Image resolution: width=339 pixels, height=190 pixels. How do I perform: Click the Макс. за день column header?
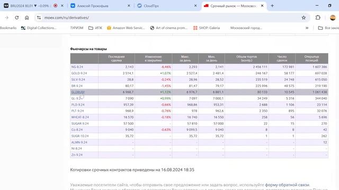coord(185,59)
